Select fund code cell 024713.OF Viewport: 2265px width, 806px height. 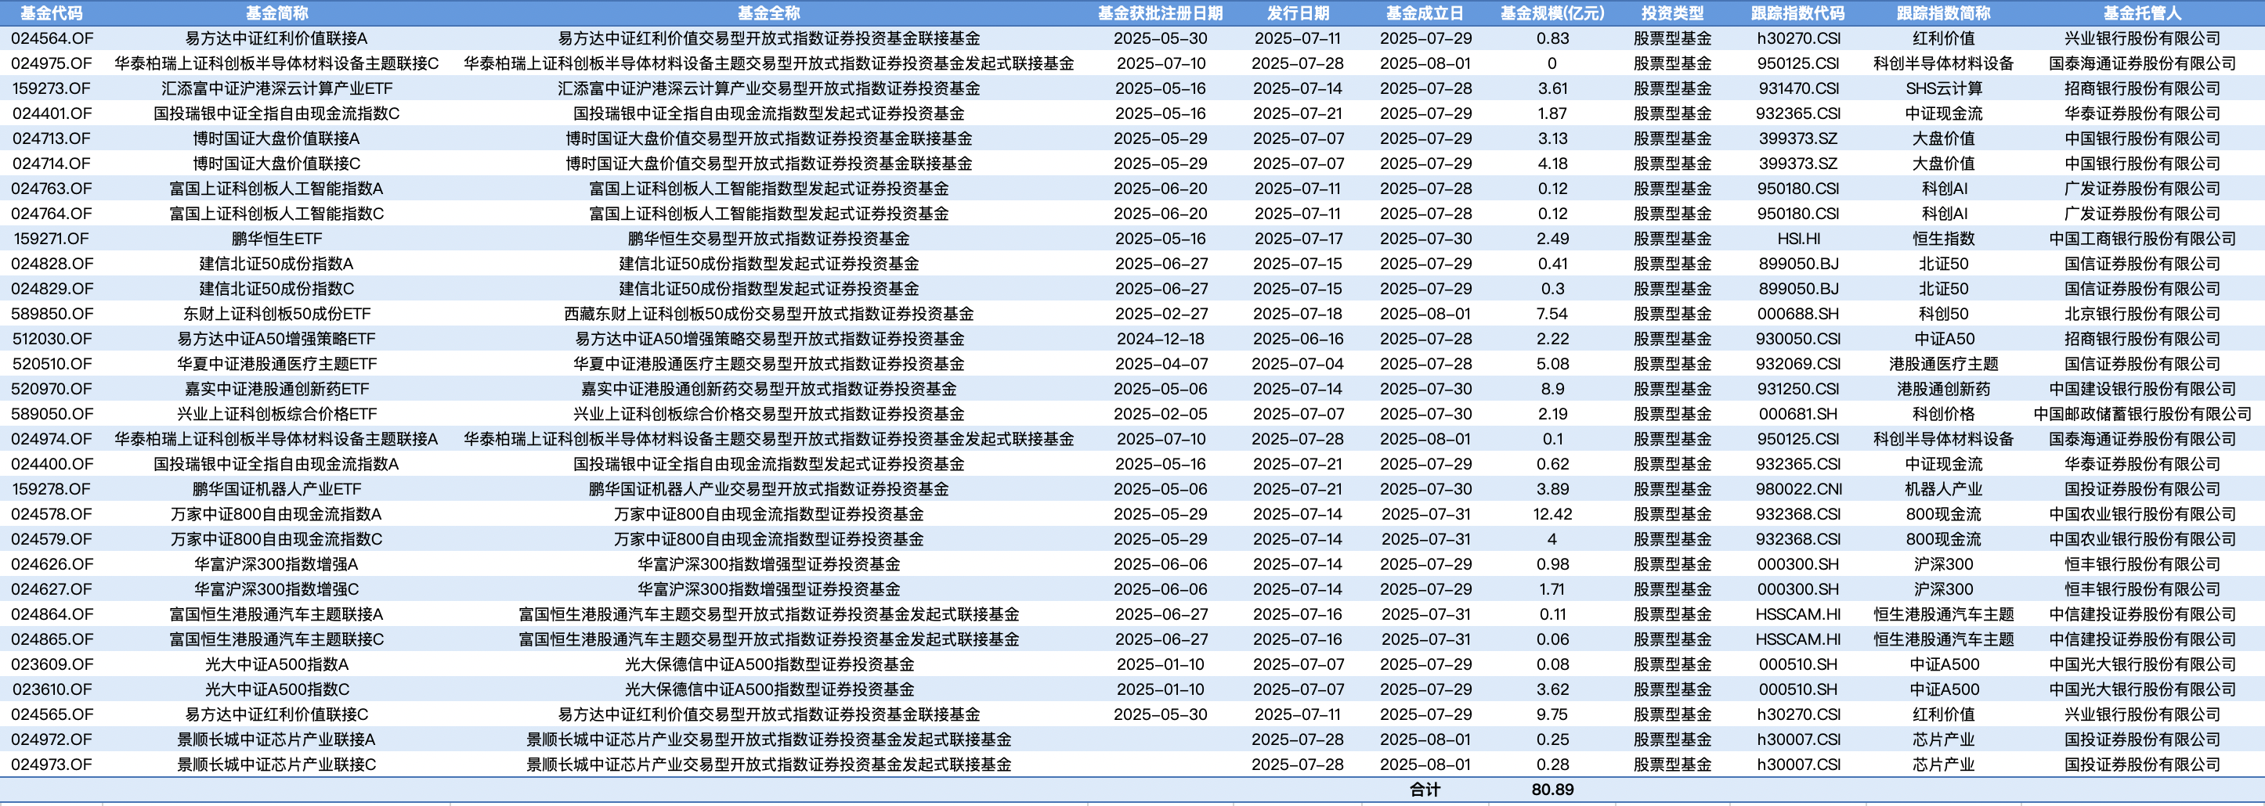[51, 139]
